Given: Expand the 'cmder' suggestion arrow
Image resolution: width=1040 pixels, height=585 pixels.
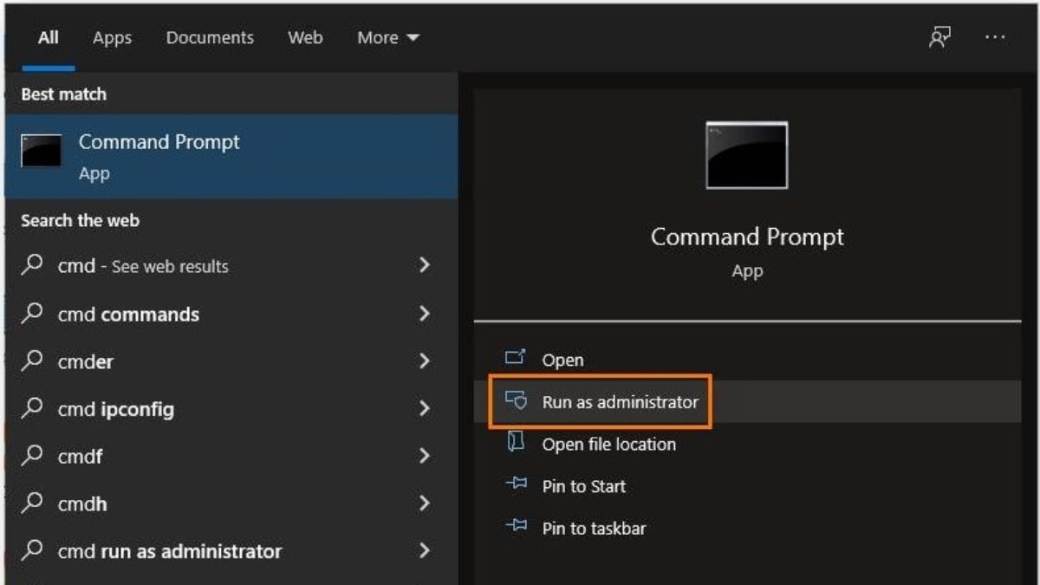Looking at the screenshot, I should point(425,361).
